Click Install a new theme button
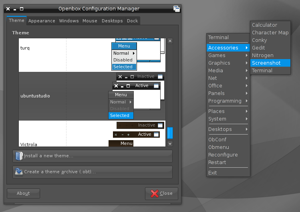The width and height of the screenshot is (300, 212). [x=93, y=156]
